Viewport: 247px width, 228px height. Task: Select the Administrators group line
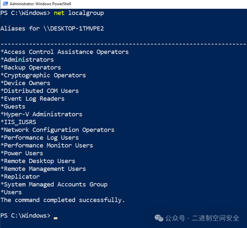tap(27, 60)
